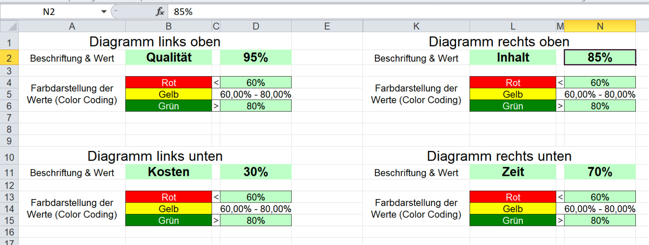
Task: Click the fx insert function icon
Action: [160, 12]
